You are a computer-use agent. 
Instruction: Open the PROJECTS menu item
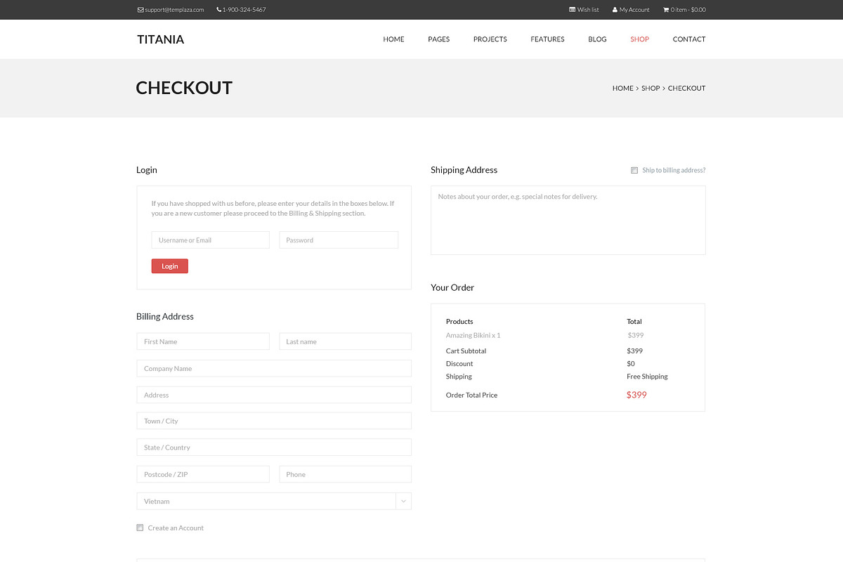click(x=490, y=39)
